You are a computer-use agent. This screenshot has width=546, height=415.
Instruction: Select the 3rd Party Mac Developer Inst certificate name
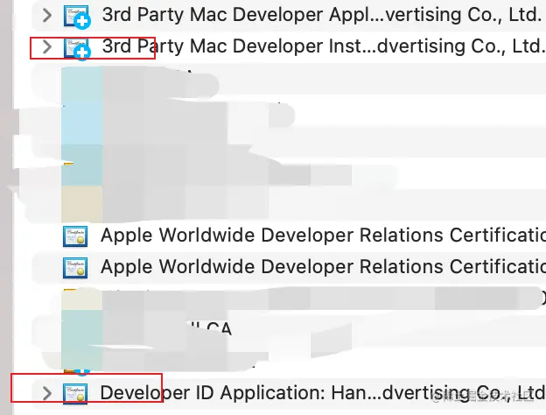click(323, 46)
